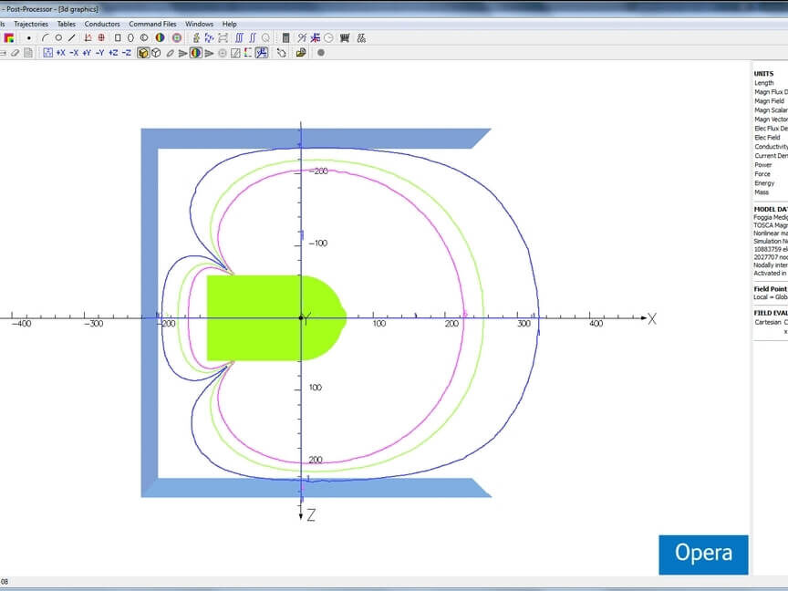Open the Trajectories menu
Viewport: 788px width, 591px height.
pos(32,24)
